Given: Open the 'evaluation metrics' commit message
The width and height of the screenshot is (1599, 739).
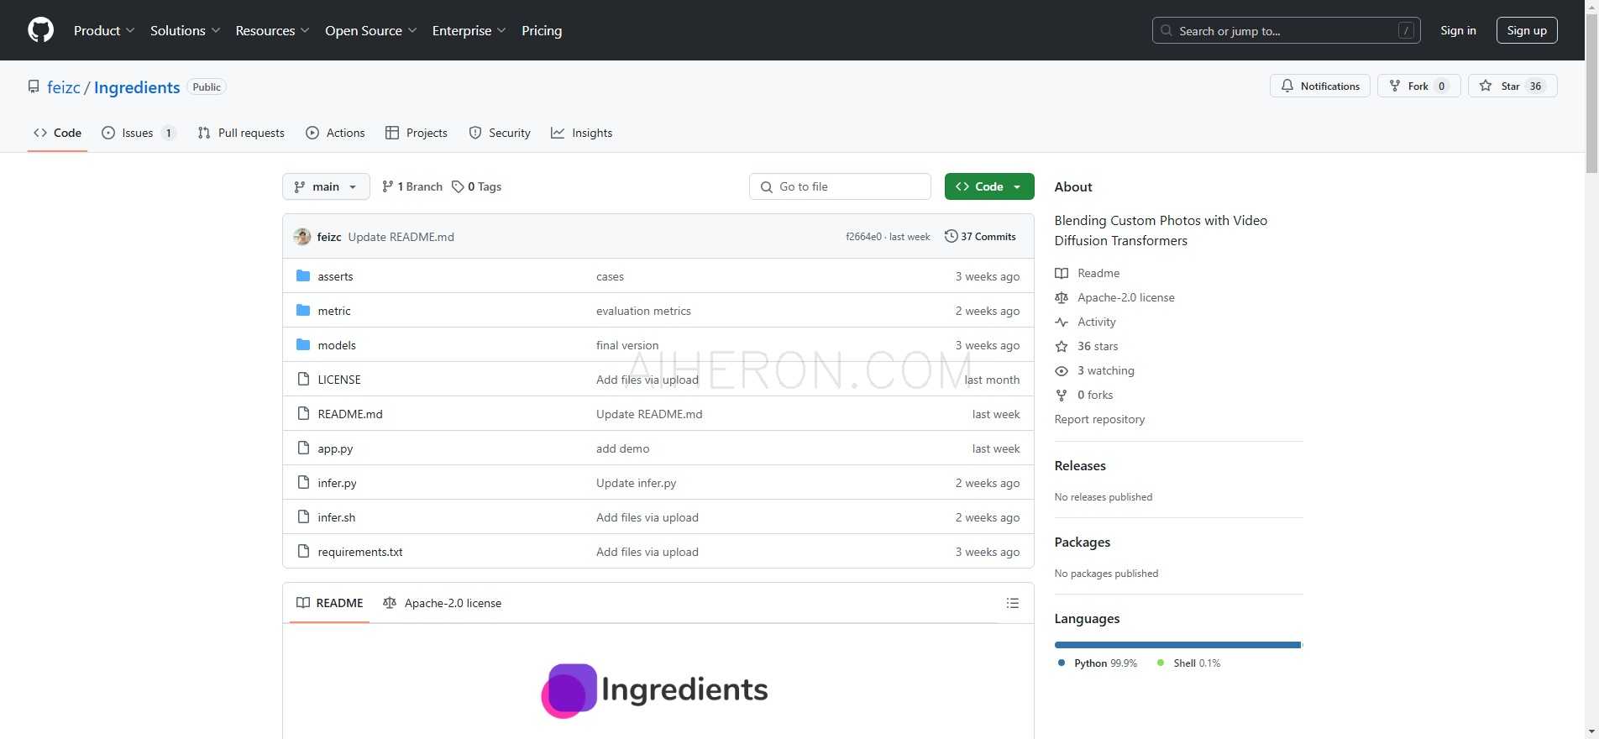Looking at the screenshot, I should tap(643, 311).
